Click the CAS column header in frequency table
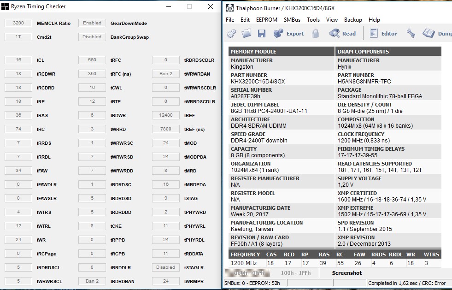 (x=271, y=254)
